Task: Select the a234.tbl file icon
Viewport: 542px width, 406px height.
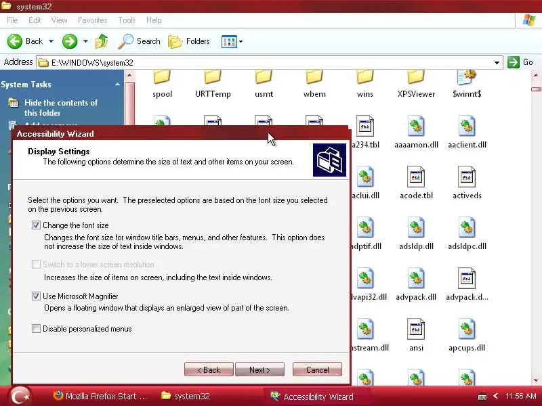Action: point(365,126)
